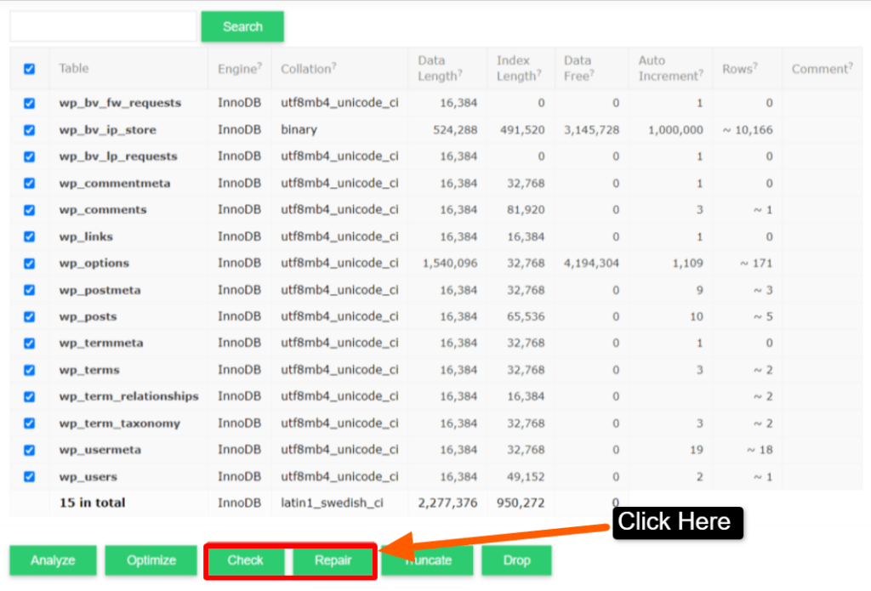
Task: Click the Optimize button
Action: coord(151,560)
